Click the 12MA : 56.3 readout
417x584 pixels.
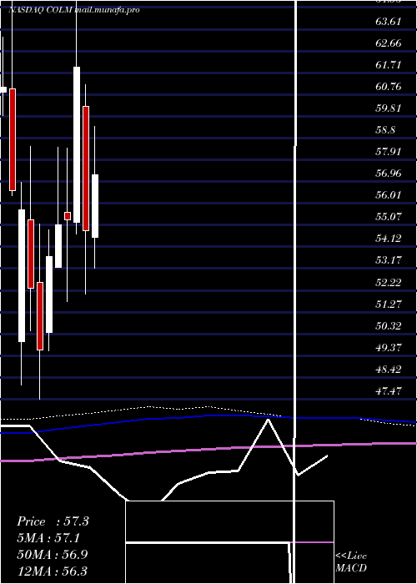(x=53, y=571)
